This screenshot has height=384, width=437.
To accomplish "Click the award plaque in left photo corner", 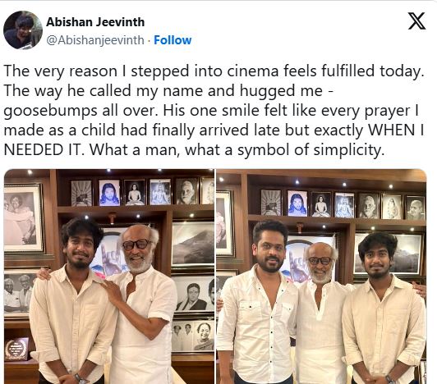I will (x=16, y=349).
